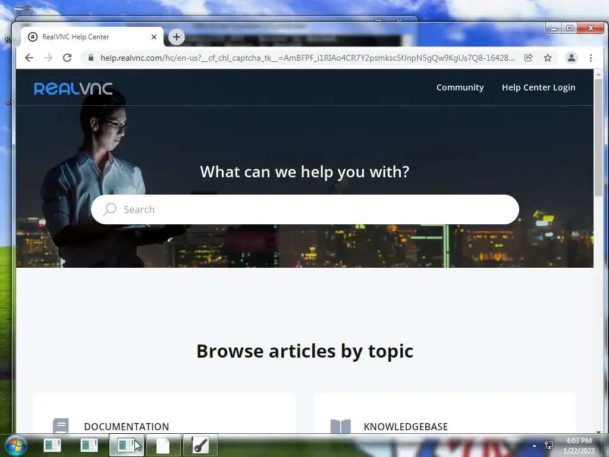The width and height of the screenshot is (609, 457).
Task: Click the address bar URL
Action: pyautogui.click(x=307, y=58)
